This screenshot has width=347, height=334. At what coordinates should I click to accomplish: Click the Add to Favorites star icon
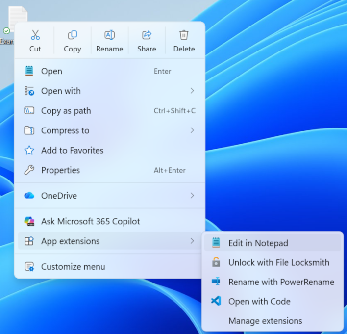tap(29, 150)
